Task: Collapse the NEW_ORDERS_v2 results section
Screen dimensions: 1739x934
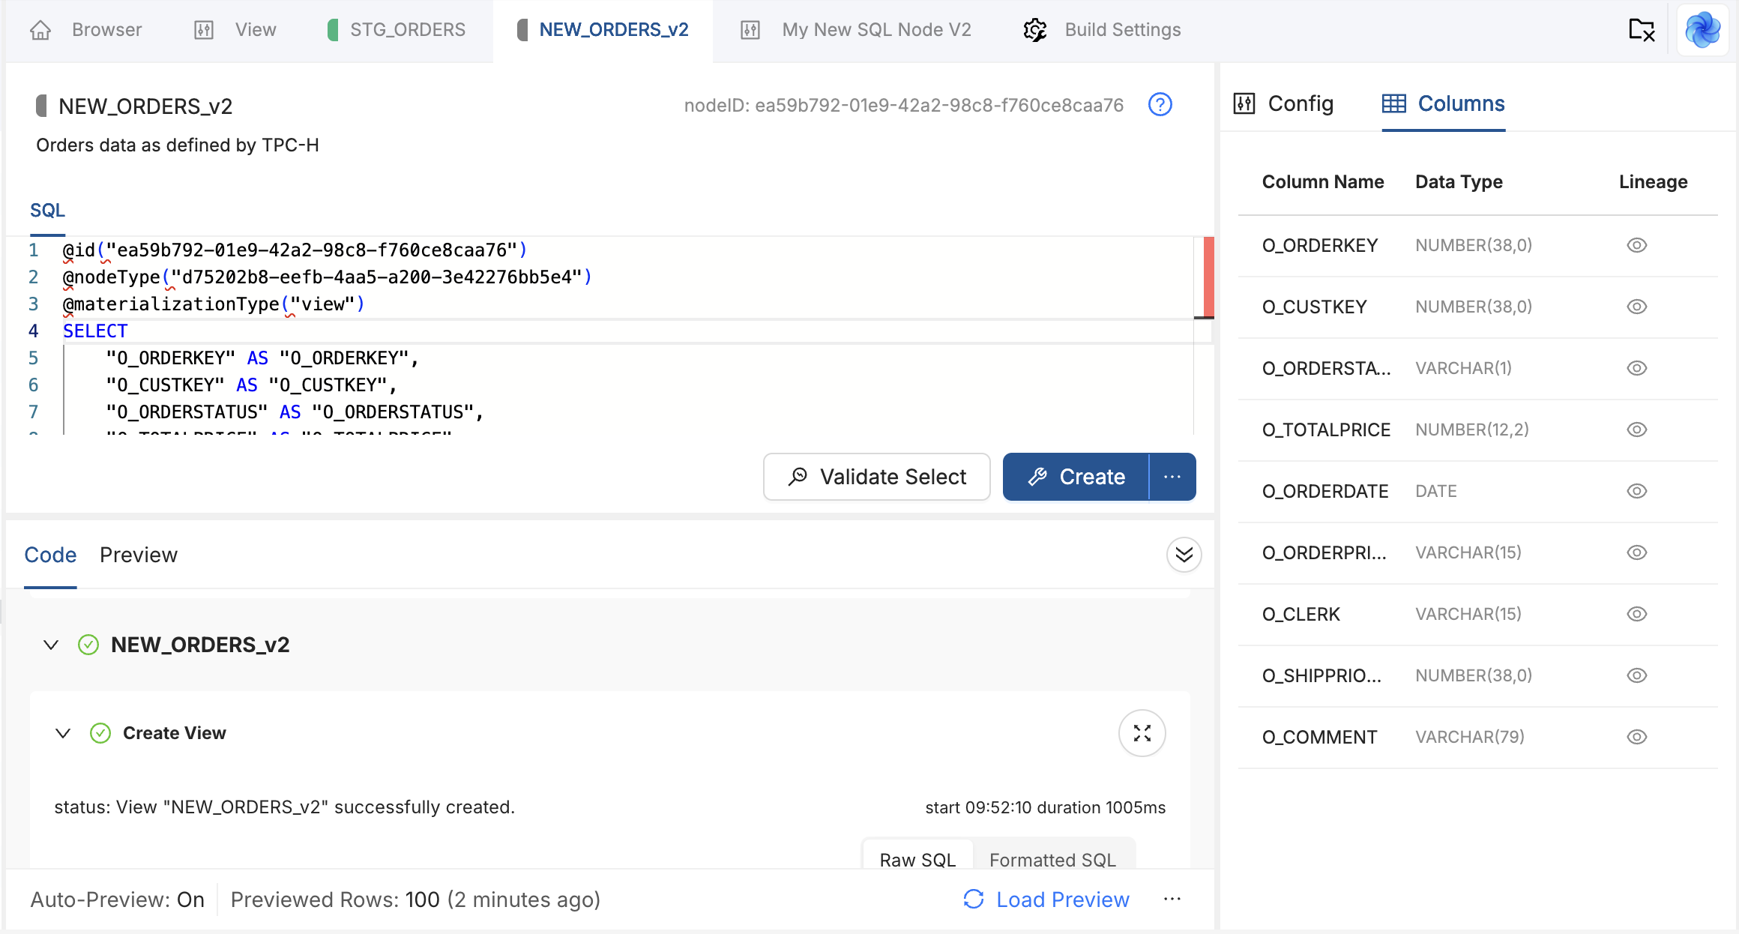Action: [51, 645]
